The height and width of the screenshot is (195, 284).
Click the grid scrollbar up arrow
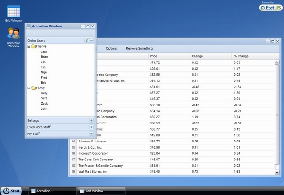(x=277, y=62)
